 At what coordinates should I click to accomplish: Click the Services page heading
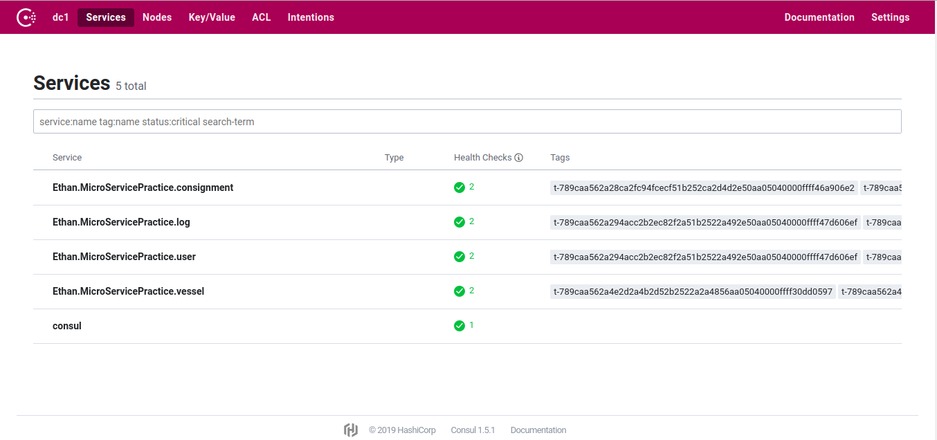(x=72, y=83)
